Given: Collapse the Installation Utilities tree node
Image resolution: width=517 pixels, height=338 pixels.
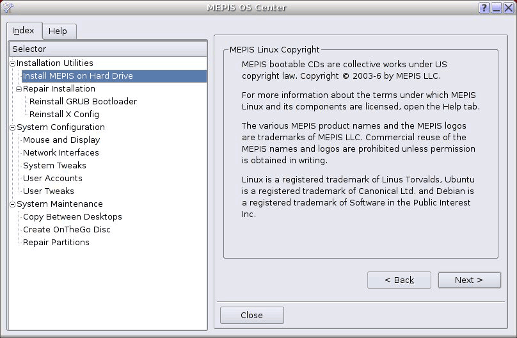Looking at the screenshot, I should click(x=13, y=63).
